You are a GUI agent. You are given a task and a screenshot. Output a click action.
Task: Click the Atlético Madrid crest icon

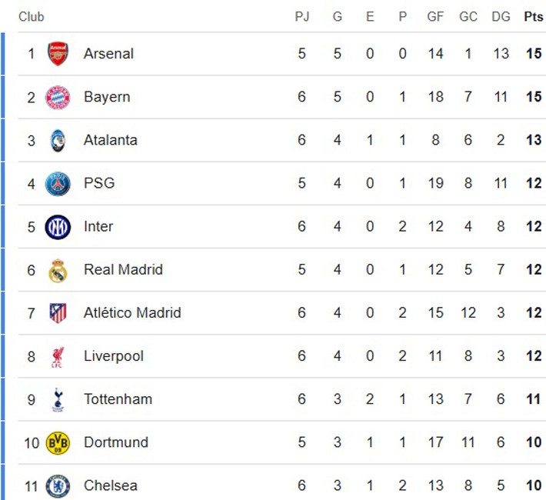coord(58,313)
